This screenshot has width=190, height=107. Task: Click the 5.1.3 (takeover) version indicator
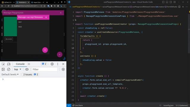(x=182, y=106)
